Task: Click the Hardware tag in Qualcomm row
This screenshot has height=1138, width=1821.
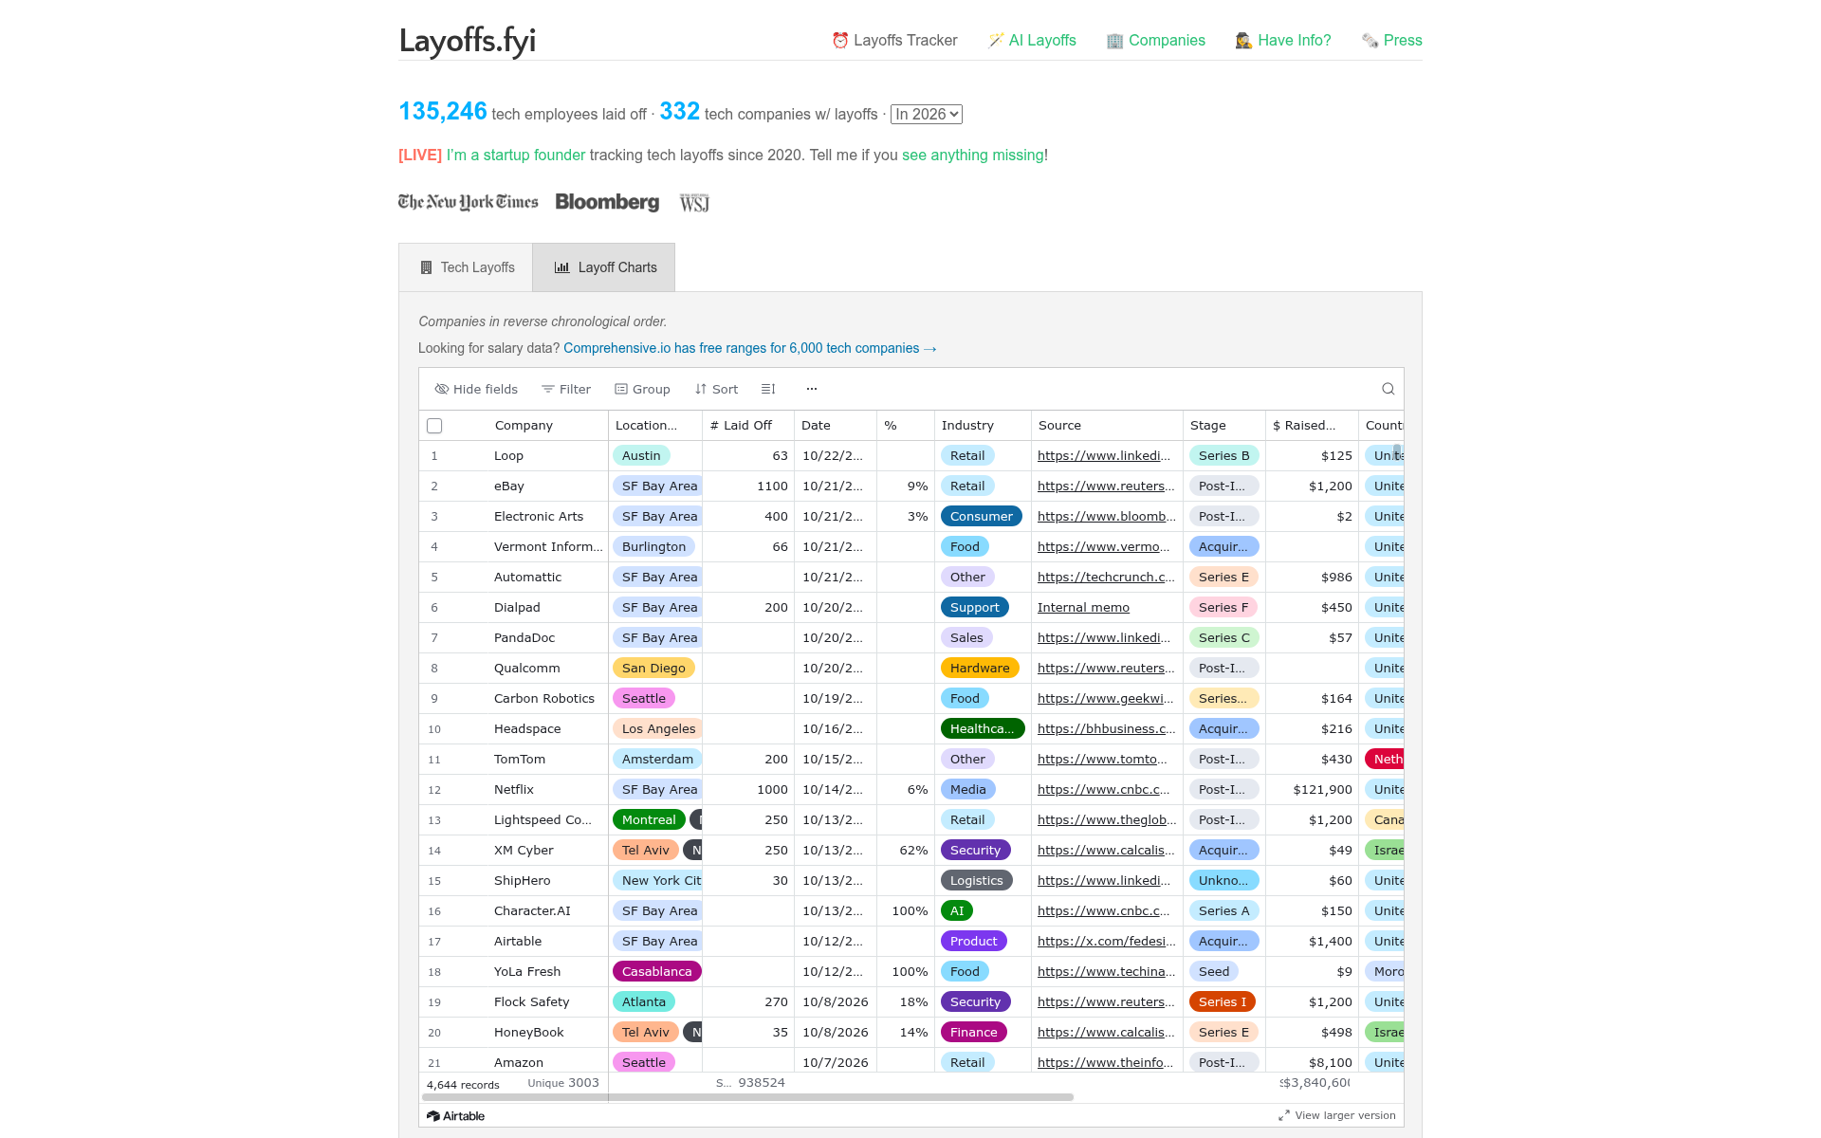Action: pyautogui.click(x=980, y=668)
